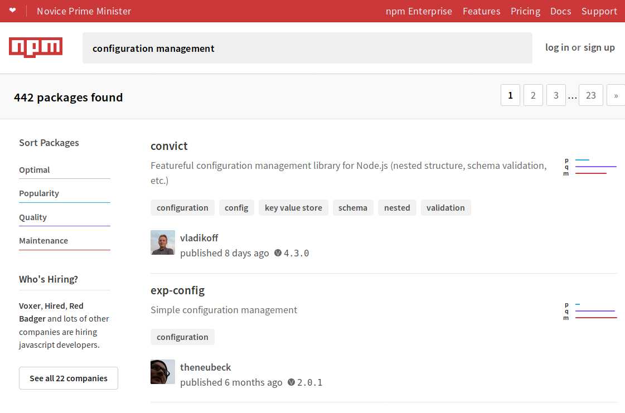Open npm Enterprise in top navigation
This screenshot has width=625, height=413.
coord(419,11)
